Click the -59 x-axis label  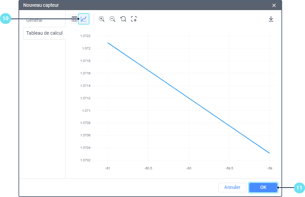pos(270,168)
